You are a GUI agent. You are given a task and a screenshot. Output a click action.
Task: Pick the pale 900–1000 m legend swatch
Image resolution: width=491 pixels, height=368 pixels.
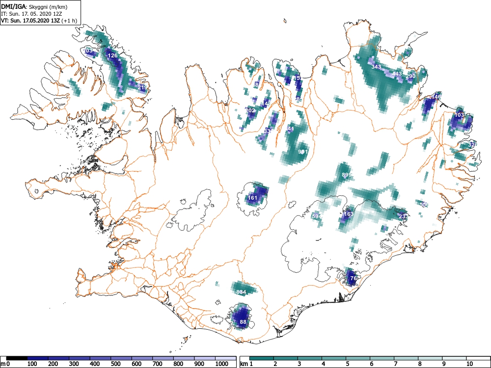coord(205,358)
